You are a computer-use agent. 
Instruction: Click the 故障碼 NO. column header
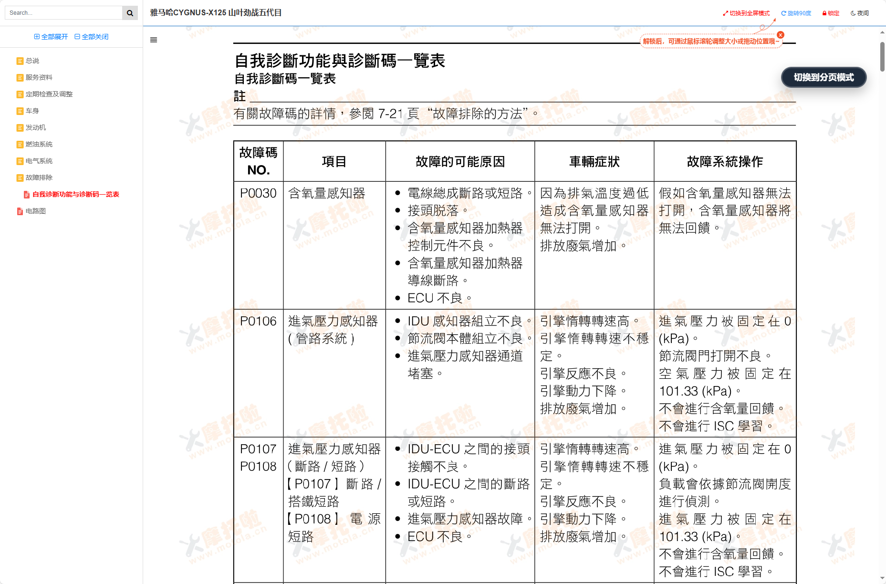(258, 161)
